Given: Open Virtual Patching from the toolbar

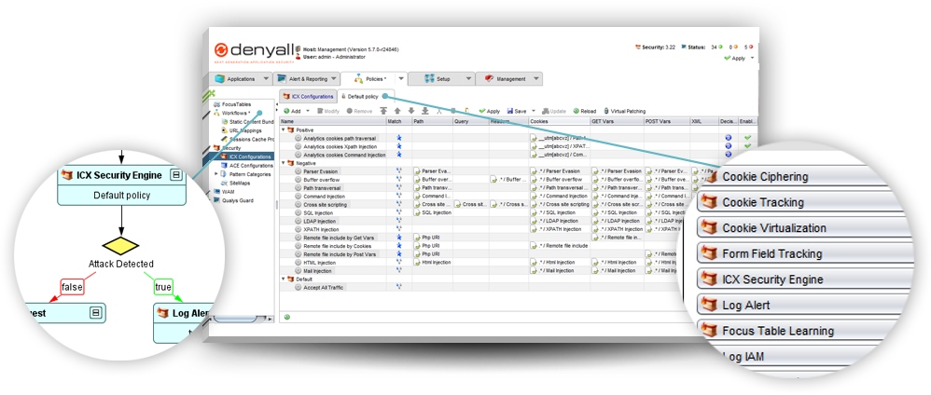Looking at the screenshot, I should click(625, 111).
